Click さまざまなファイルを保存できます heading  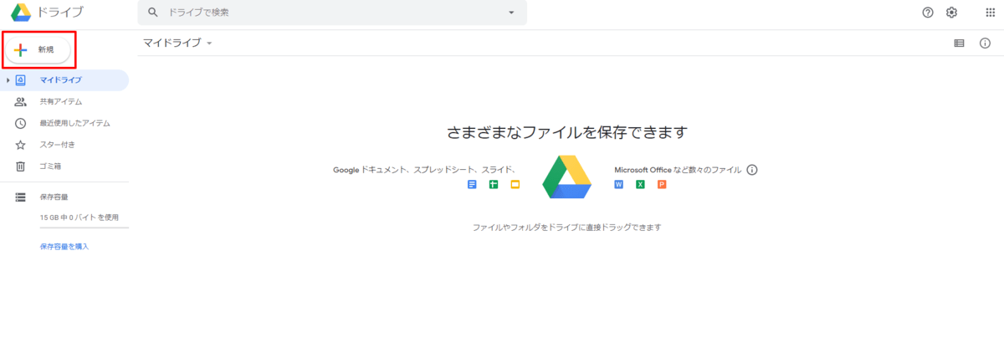click(x=566, y=132)
